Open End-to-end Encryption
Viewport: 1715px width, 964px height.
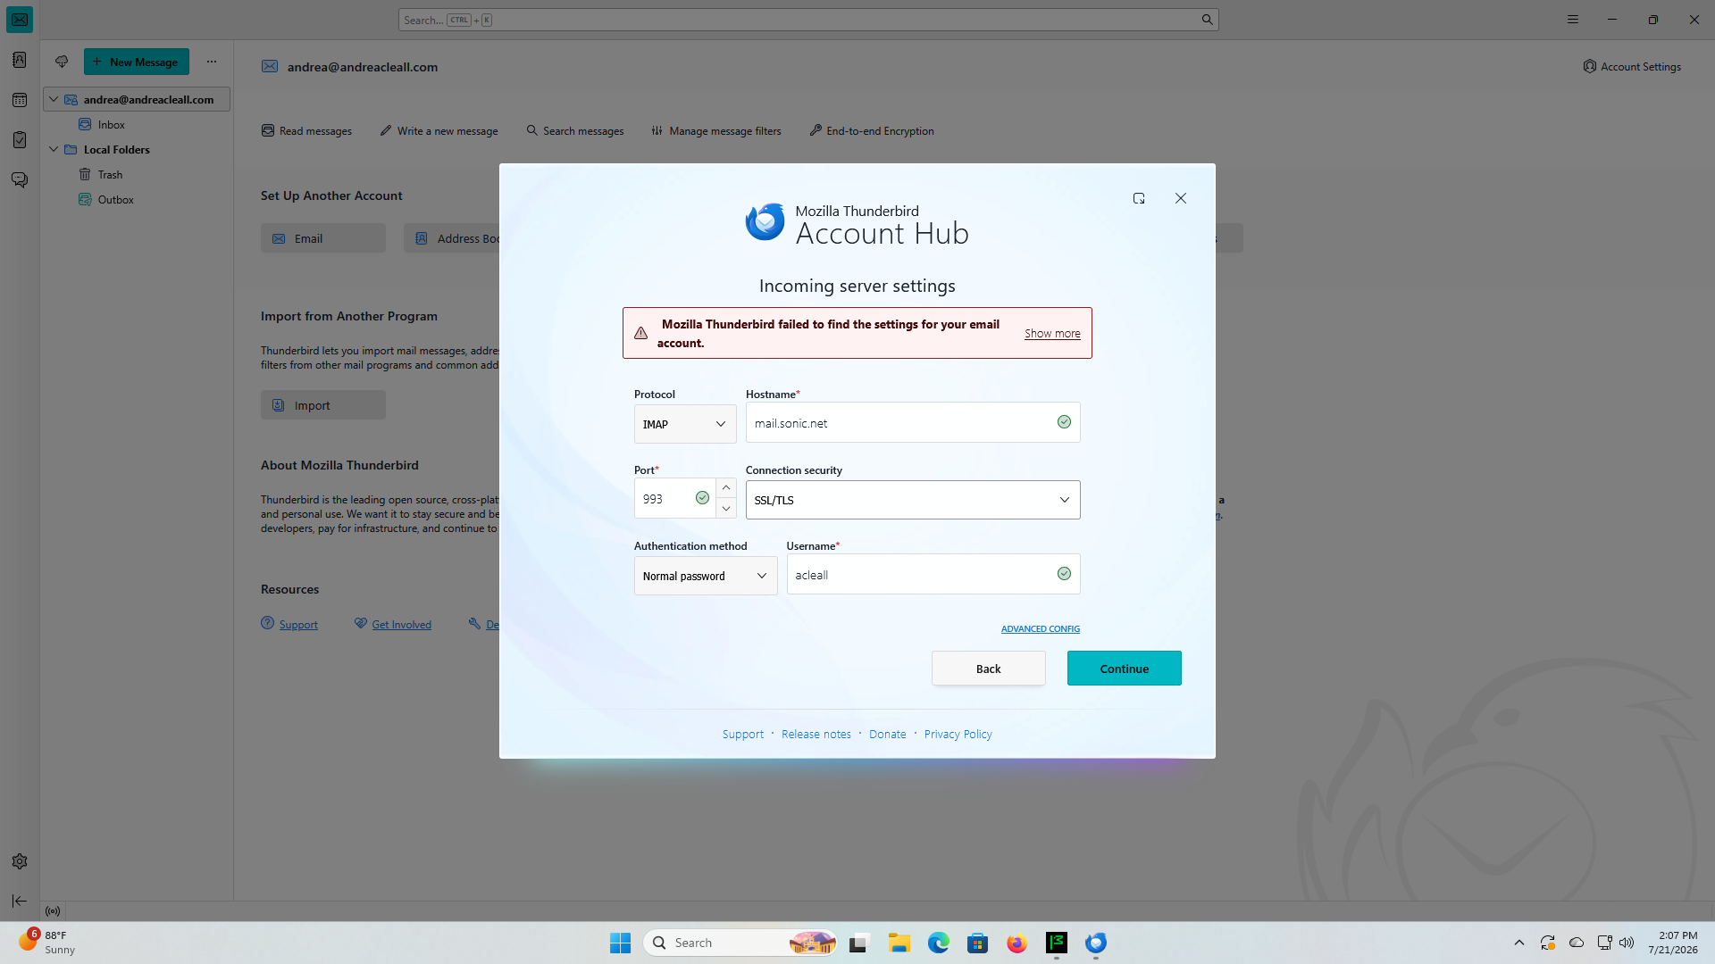pos(872,130)
